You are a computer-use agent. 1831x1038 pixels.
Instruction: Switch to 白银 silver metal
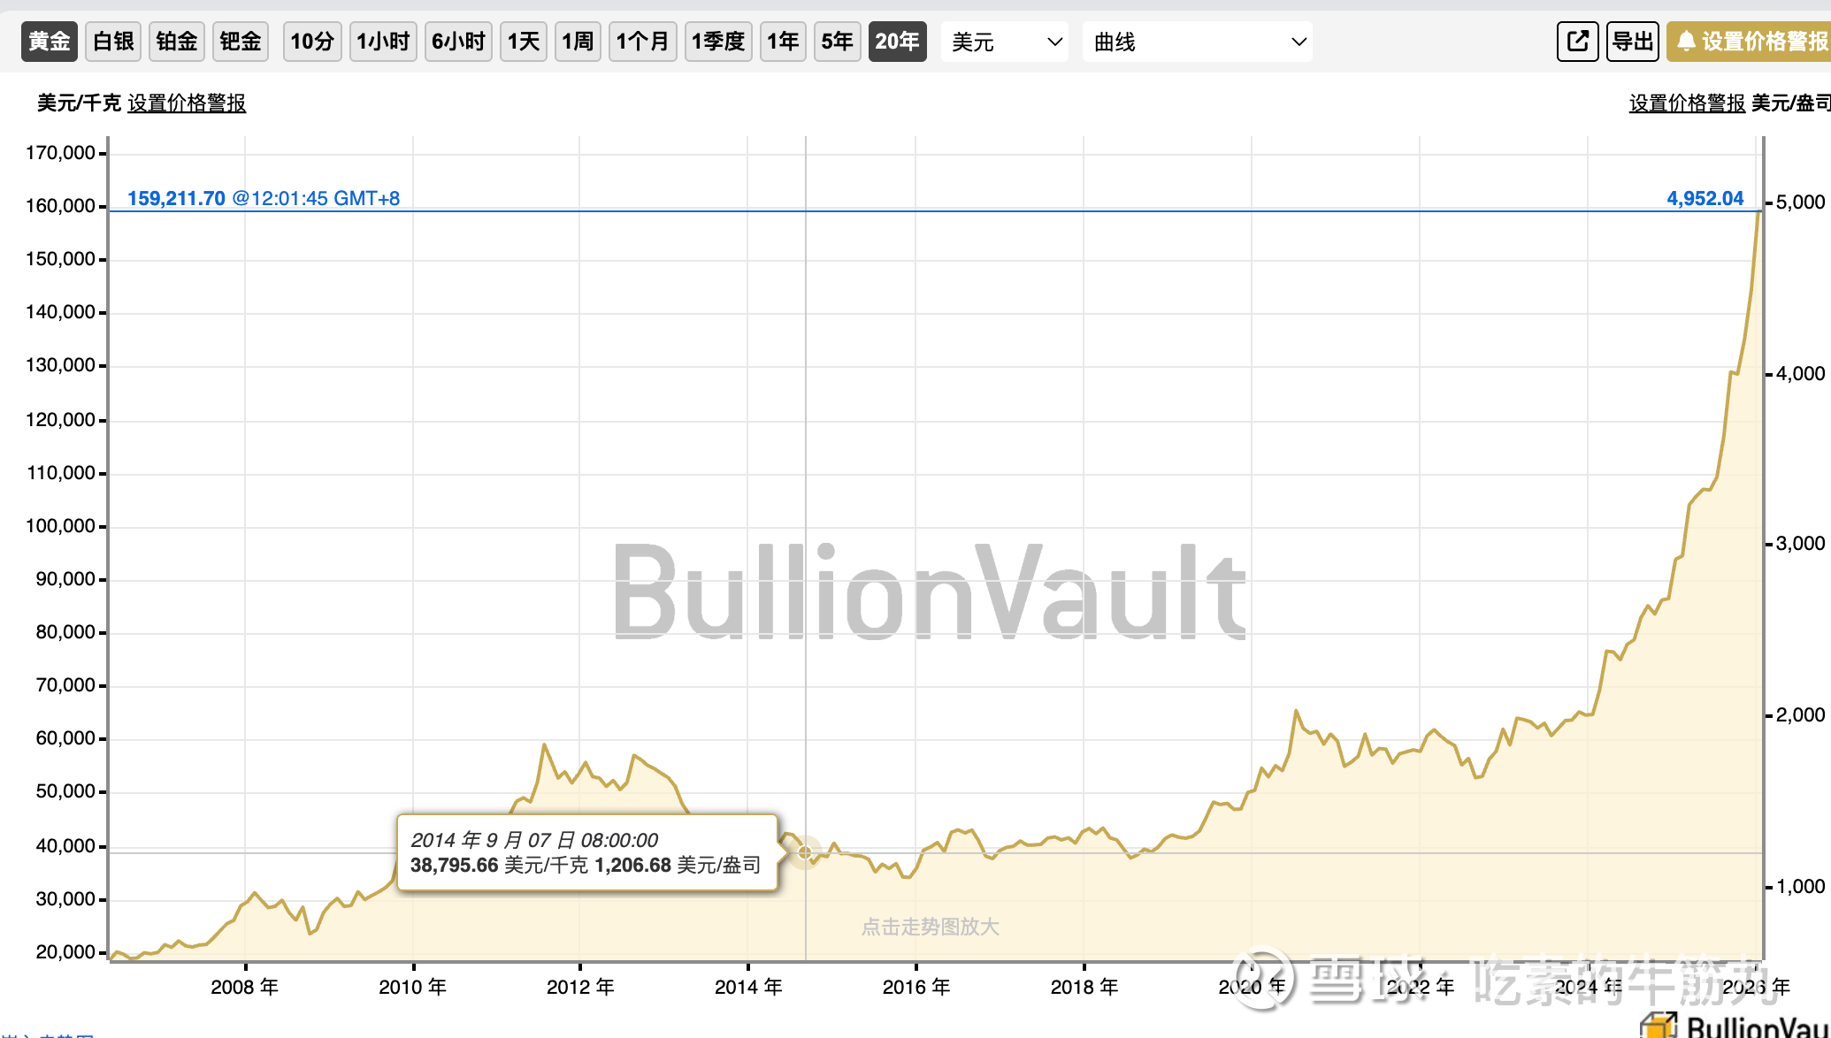tap(113, 42)
